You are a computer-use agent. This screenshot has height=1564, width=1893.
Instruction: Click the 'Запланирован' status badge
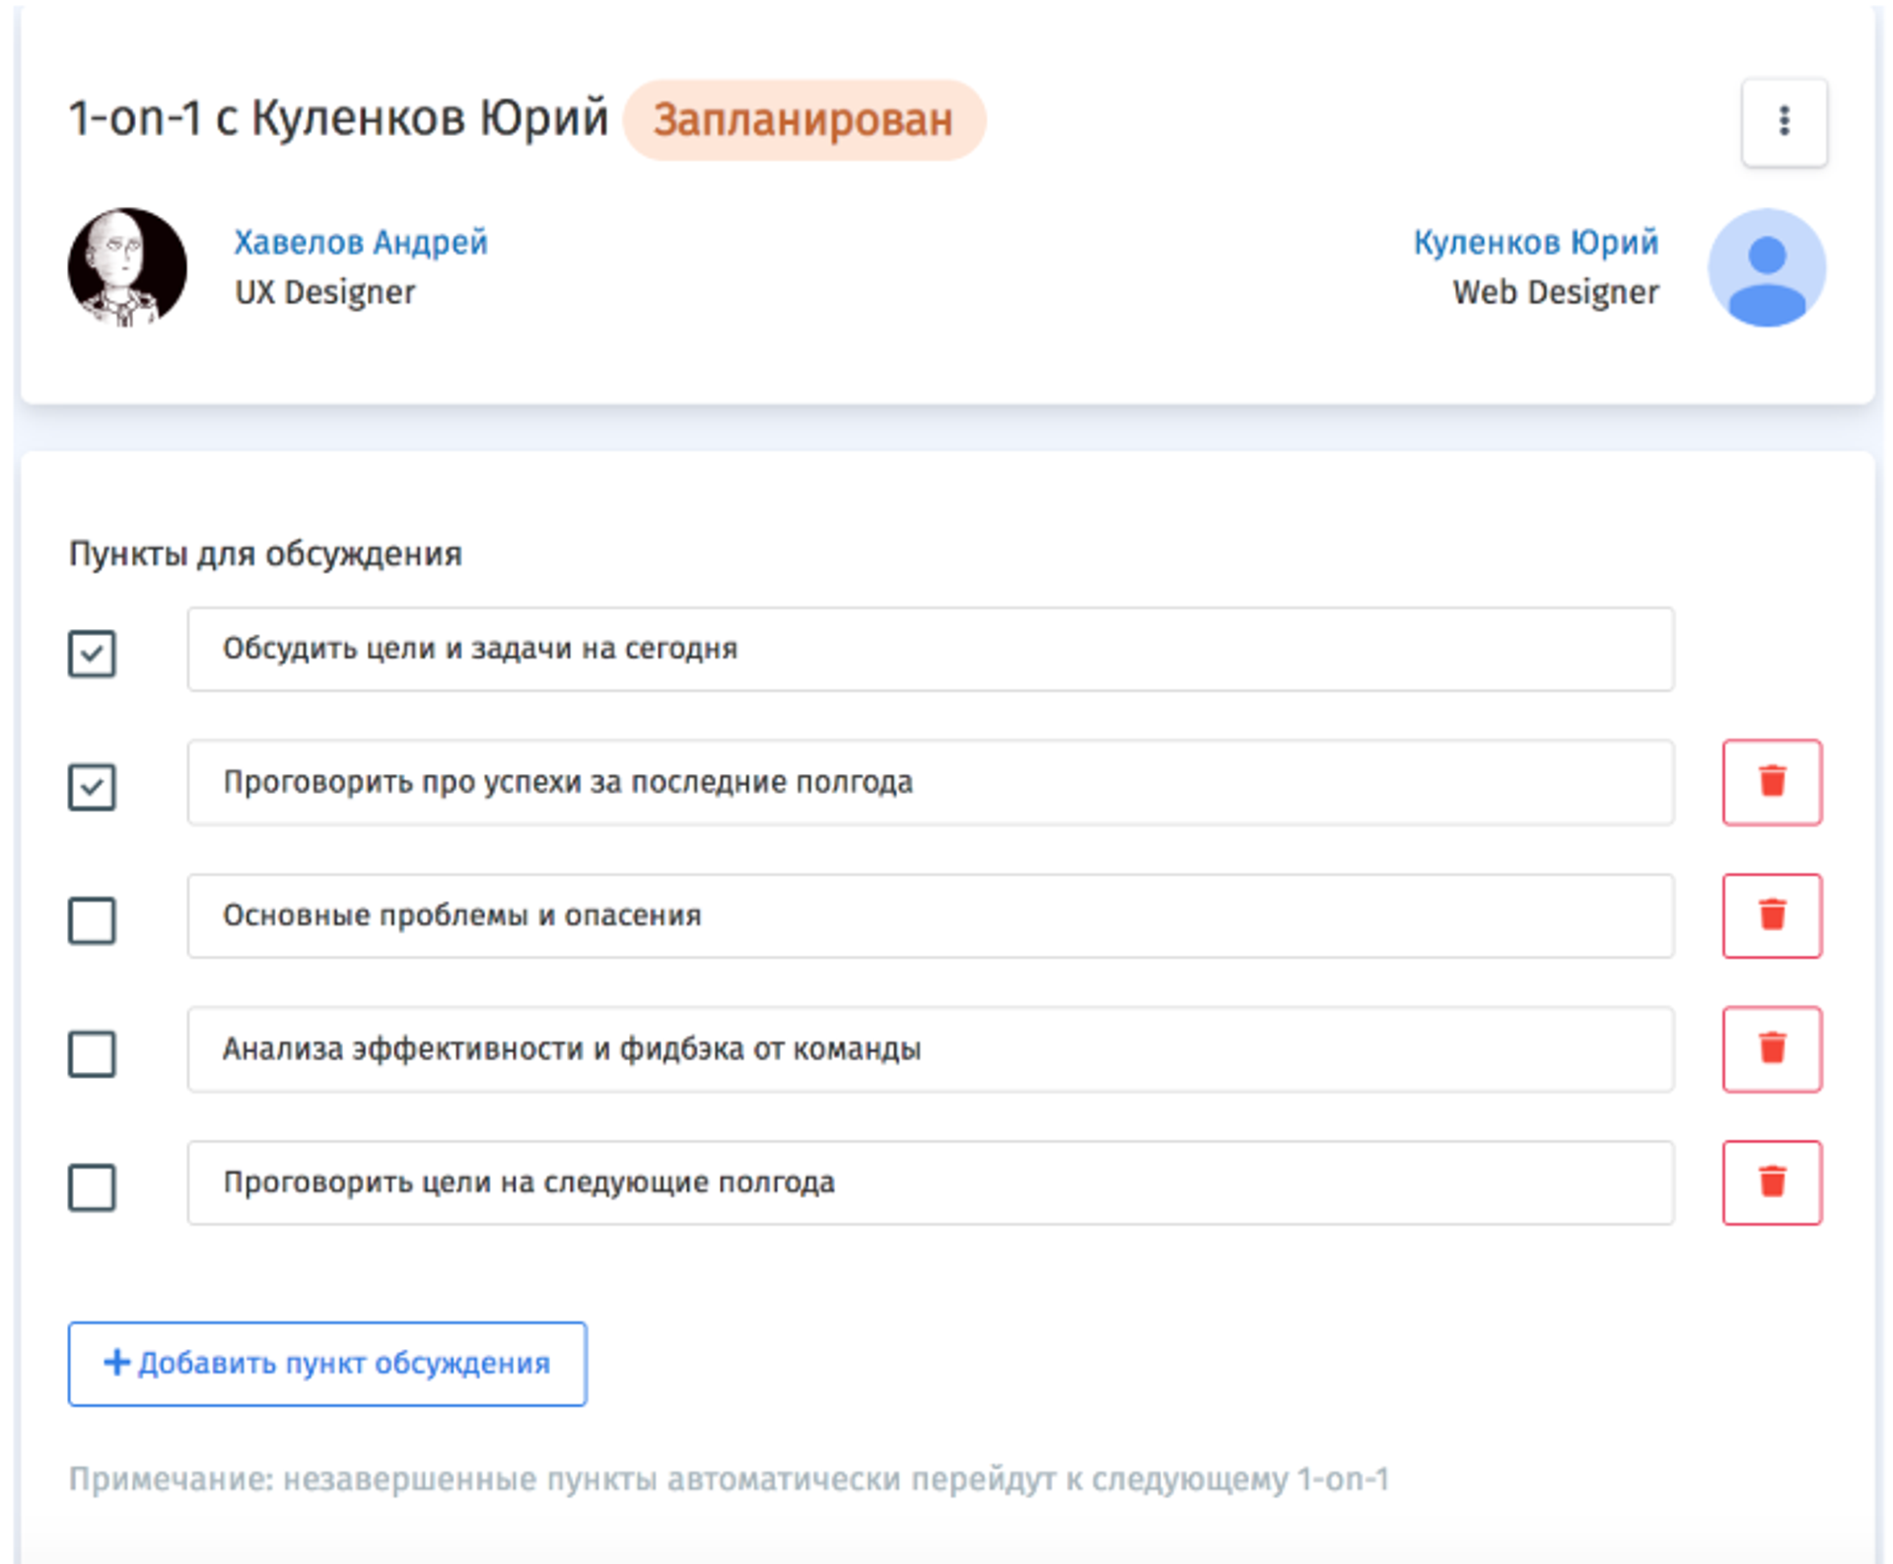pyautogui.click(x=804, y=120)
